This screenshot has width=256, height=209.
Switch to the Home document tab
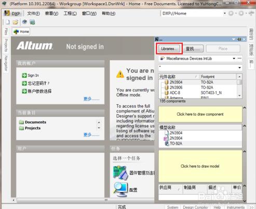pos(21,32)
